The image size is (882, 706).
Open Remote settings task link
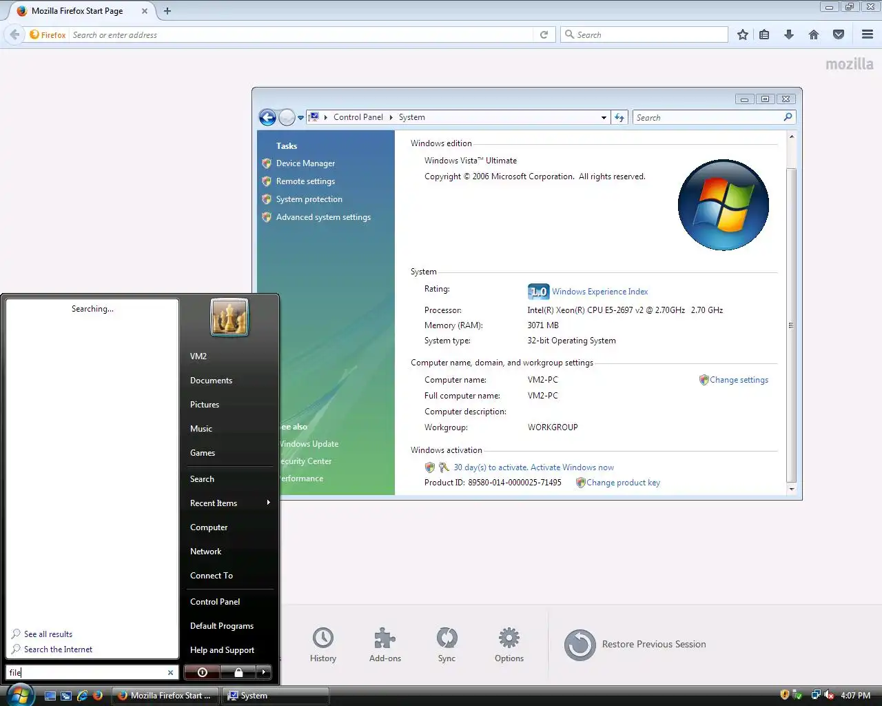[x=305, y=181]
